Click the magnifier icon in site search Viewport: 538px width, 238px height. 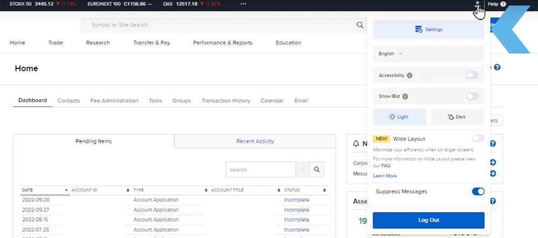tap(360, 25)
